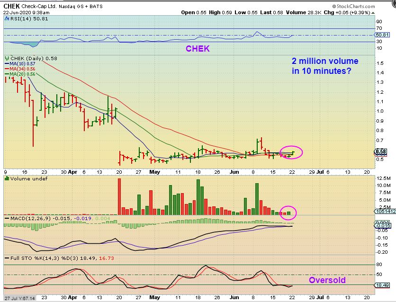396x302 pixels.
Task: Click the green MA(20) legend line marker
Action: tap(7, 74)
